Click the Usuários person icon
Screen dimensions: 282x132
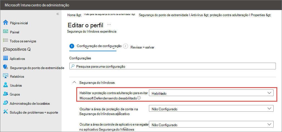(x=6, y=85)
